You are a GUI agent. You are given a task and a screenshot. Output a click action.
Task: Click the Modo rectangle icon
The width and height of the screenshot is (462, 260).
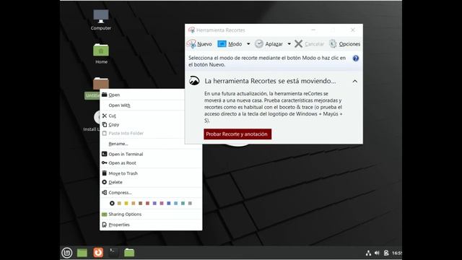point(222,44)
